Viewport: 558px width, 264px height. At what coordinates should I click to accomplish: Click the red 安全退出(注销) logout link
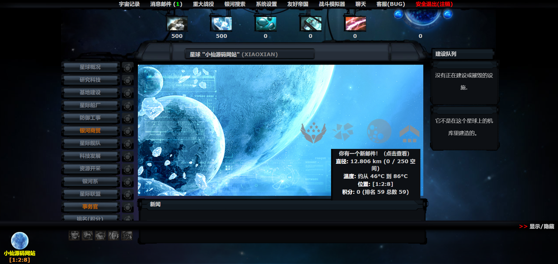434,4
